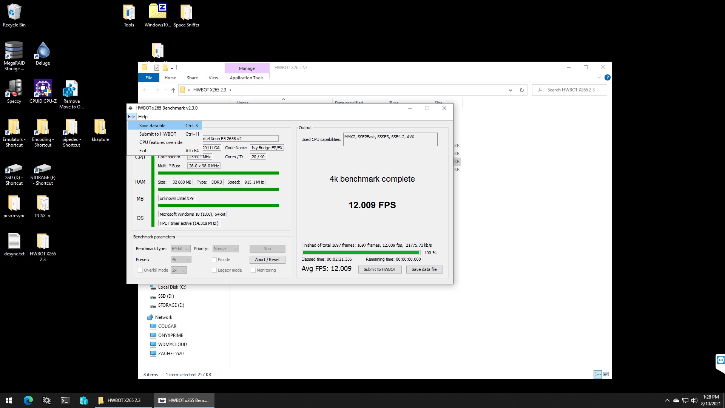The height and width of the screenshot is (408, 725).
Task: Open Remove Move to OneDrive icon
Action: point(71,94)
